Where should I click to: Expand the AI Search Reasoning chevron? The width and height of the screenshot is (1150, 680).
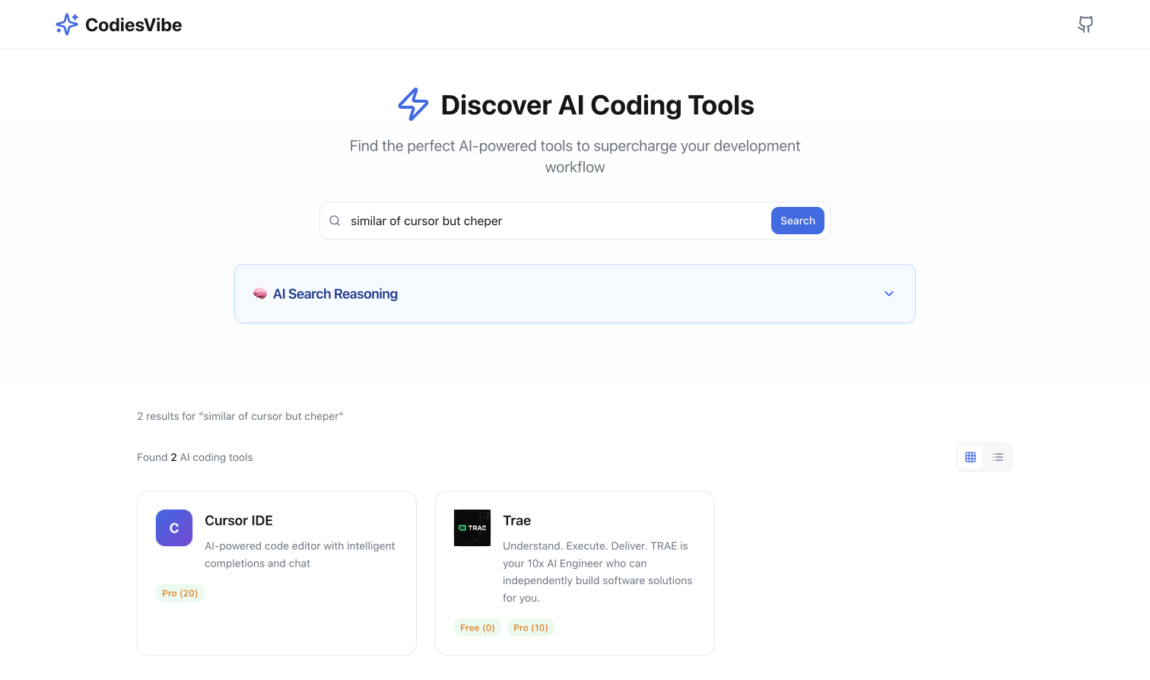(x=889, y=294)
